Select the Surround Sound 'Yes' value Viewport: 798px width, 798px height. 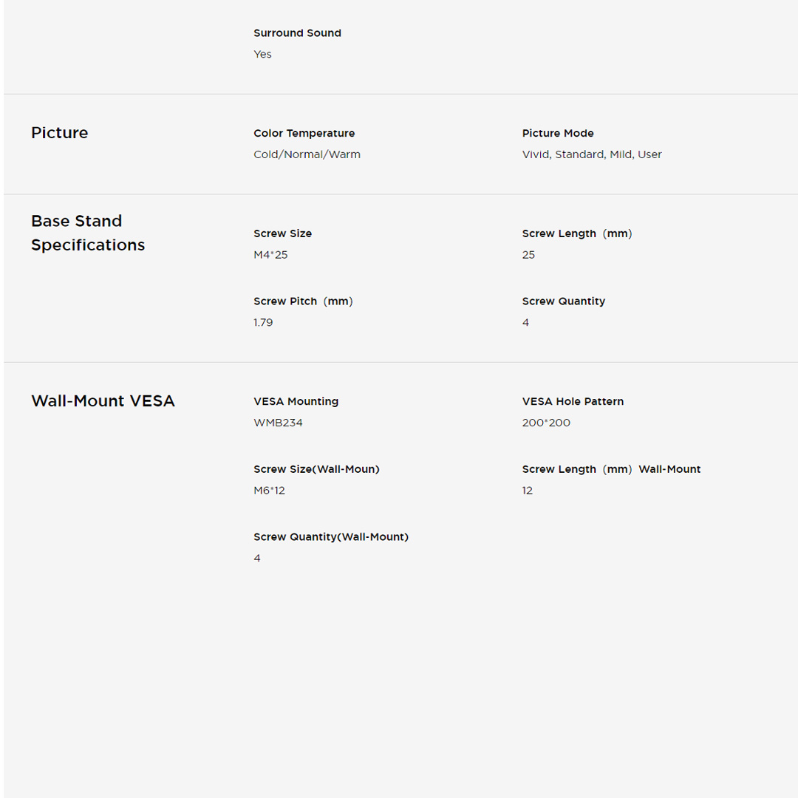tap(262, 54)
